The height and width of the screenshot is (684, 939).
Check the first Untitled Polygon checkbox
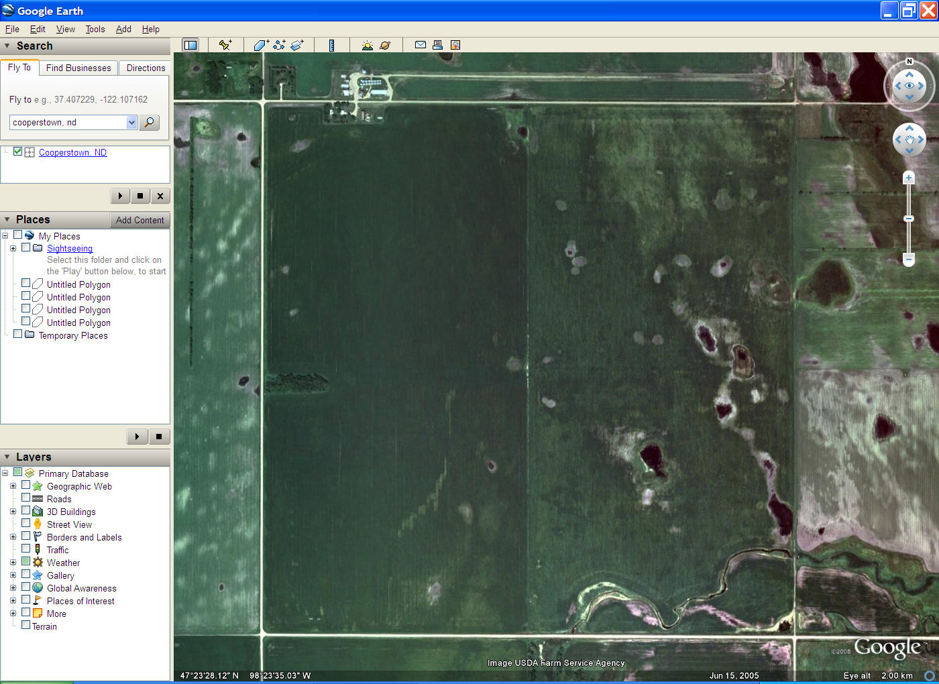tap(26, 283)
